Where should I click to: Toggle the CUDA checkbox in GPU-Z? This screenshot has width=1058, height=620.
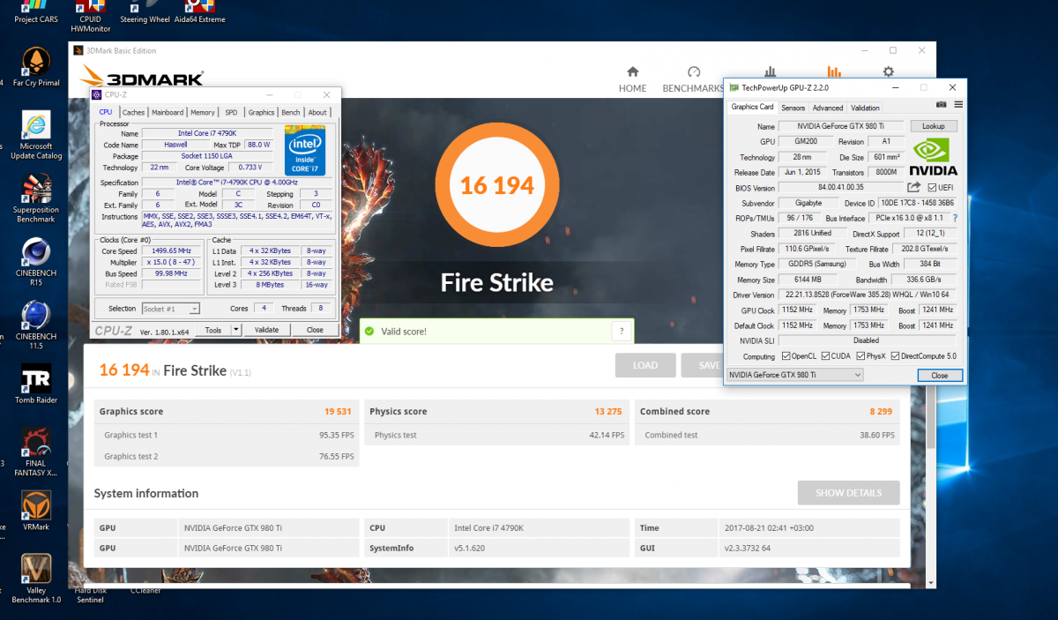(x=825, y=356)
